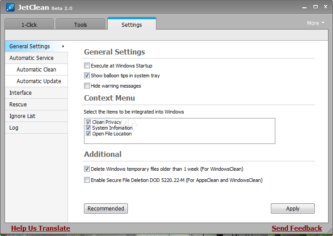Click arrow next to General Settings
The width and height of the screenshot is (333, 236).
(x=63, y=46)
